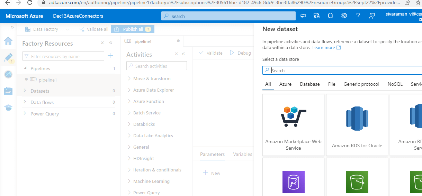Collapse the Pipelines tree node

25,68
